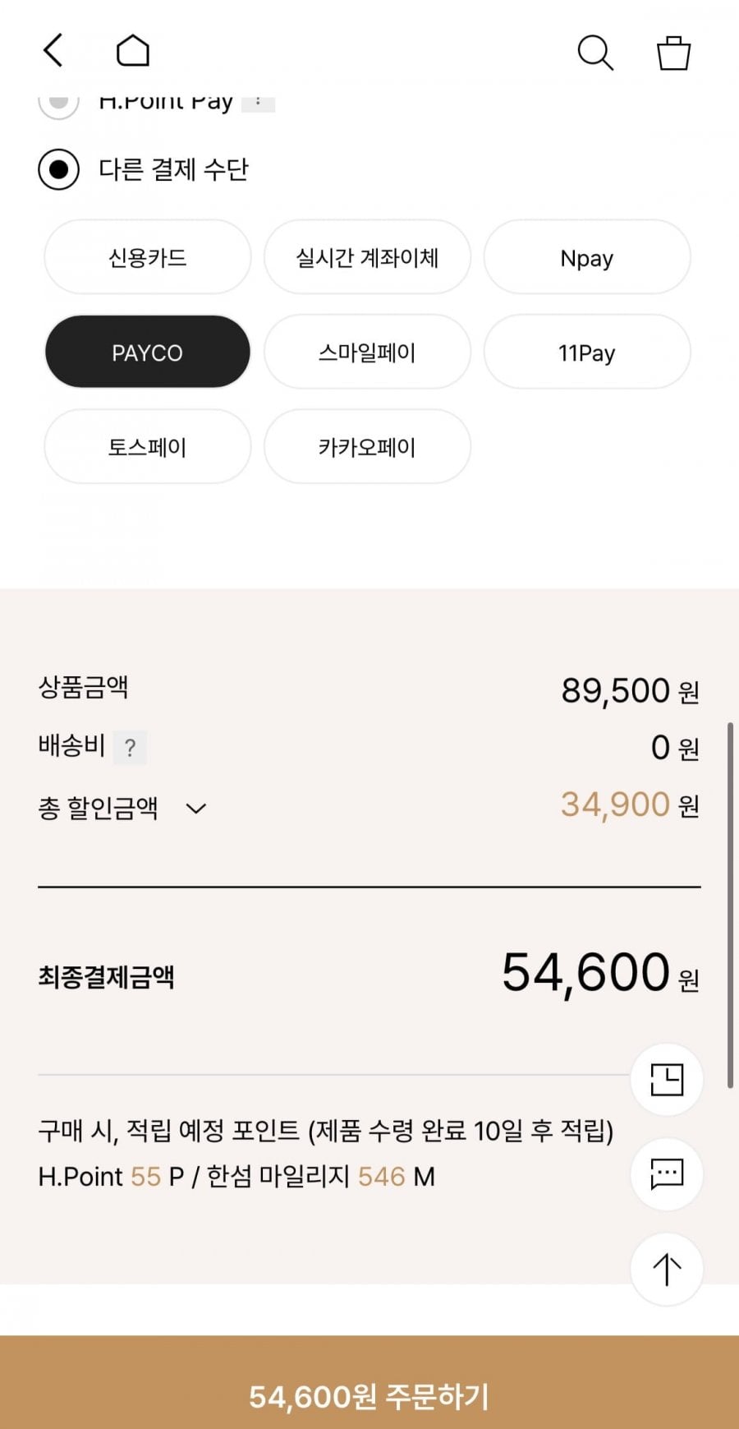Choose the 토스페이 payment option
739x1429 pixels.
coord(147,447)
